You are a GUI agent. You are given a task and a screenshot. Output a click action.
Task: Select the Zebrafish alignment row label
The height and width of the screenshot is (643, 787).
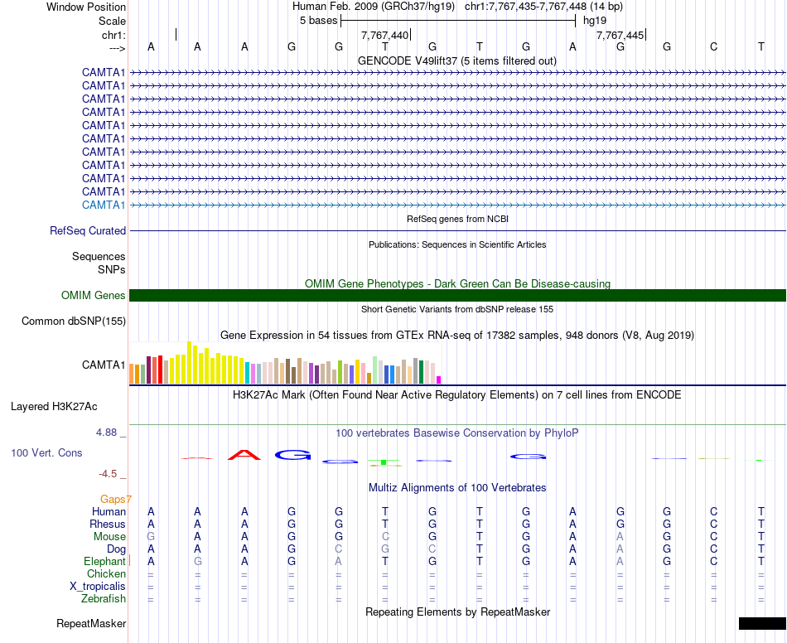click(x=104, y=598)
